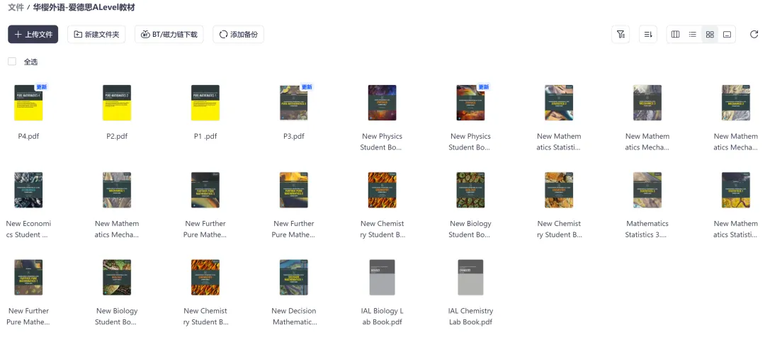Go back to 文件 in breadcrumb

[x=16, y=7]
